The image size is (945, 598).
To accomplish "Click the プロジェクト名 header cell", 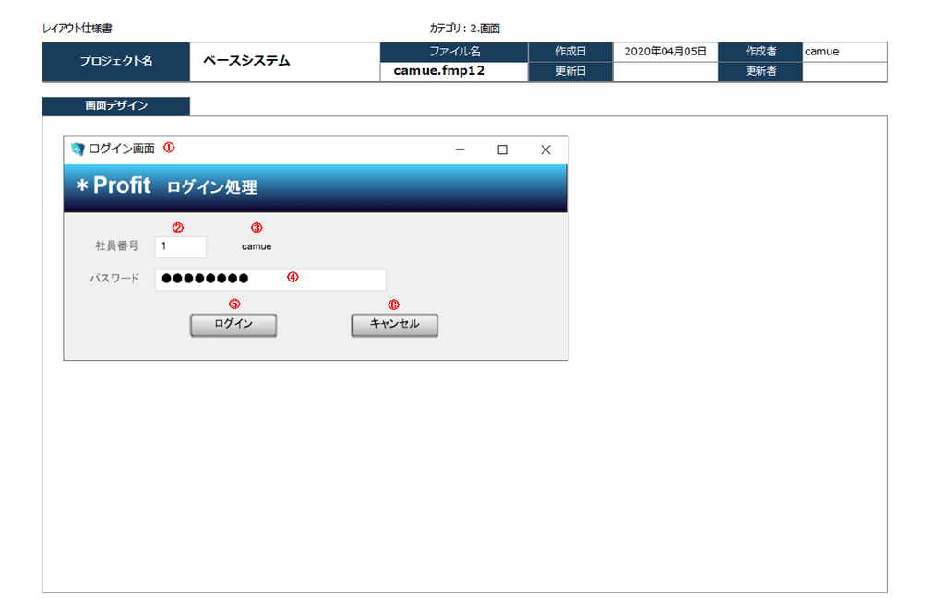I will (x=116, y=62).
